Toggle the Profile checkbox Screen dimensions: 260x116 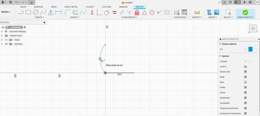245,87
